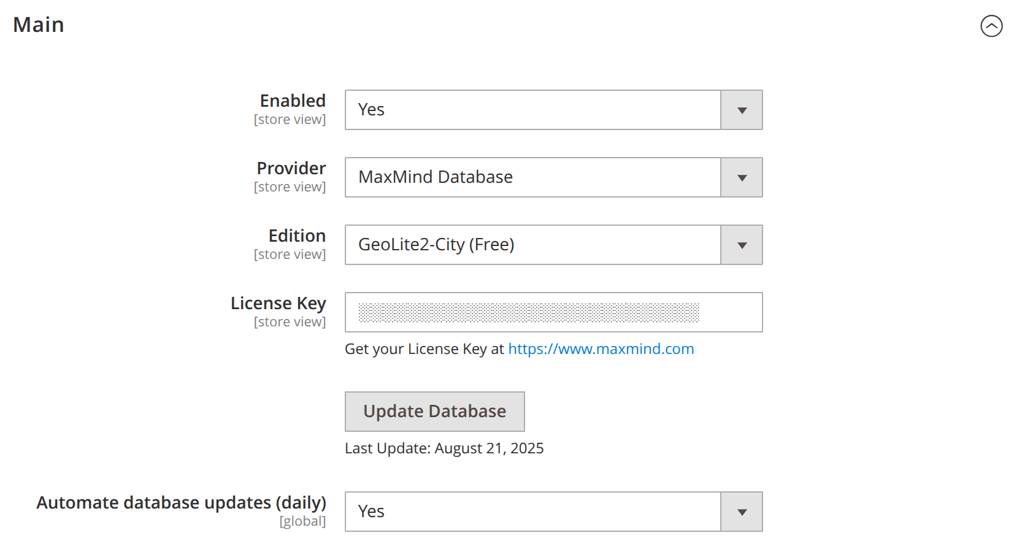The width and height of the screenshot is (1022, 557).
Task: Open the Enabled select showing Yes
Action: (532, 110)
